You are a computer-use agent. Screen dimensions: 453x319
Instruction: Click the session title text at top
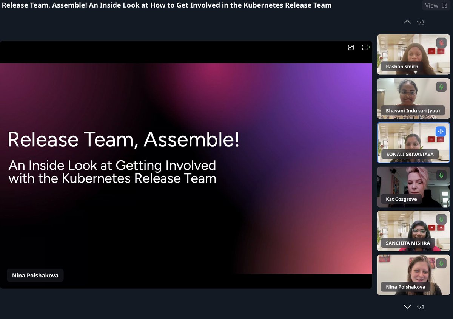tap(167, 5)
